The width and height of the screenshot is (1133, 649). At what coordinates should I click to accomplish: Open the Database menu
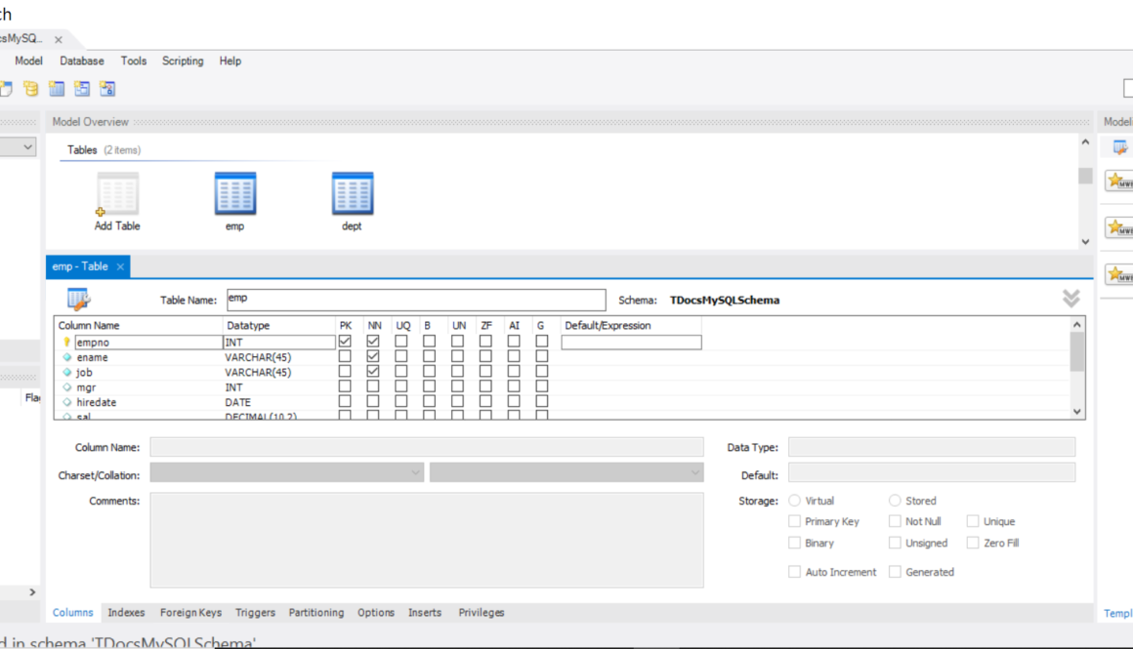coord(82,61)
